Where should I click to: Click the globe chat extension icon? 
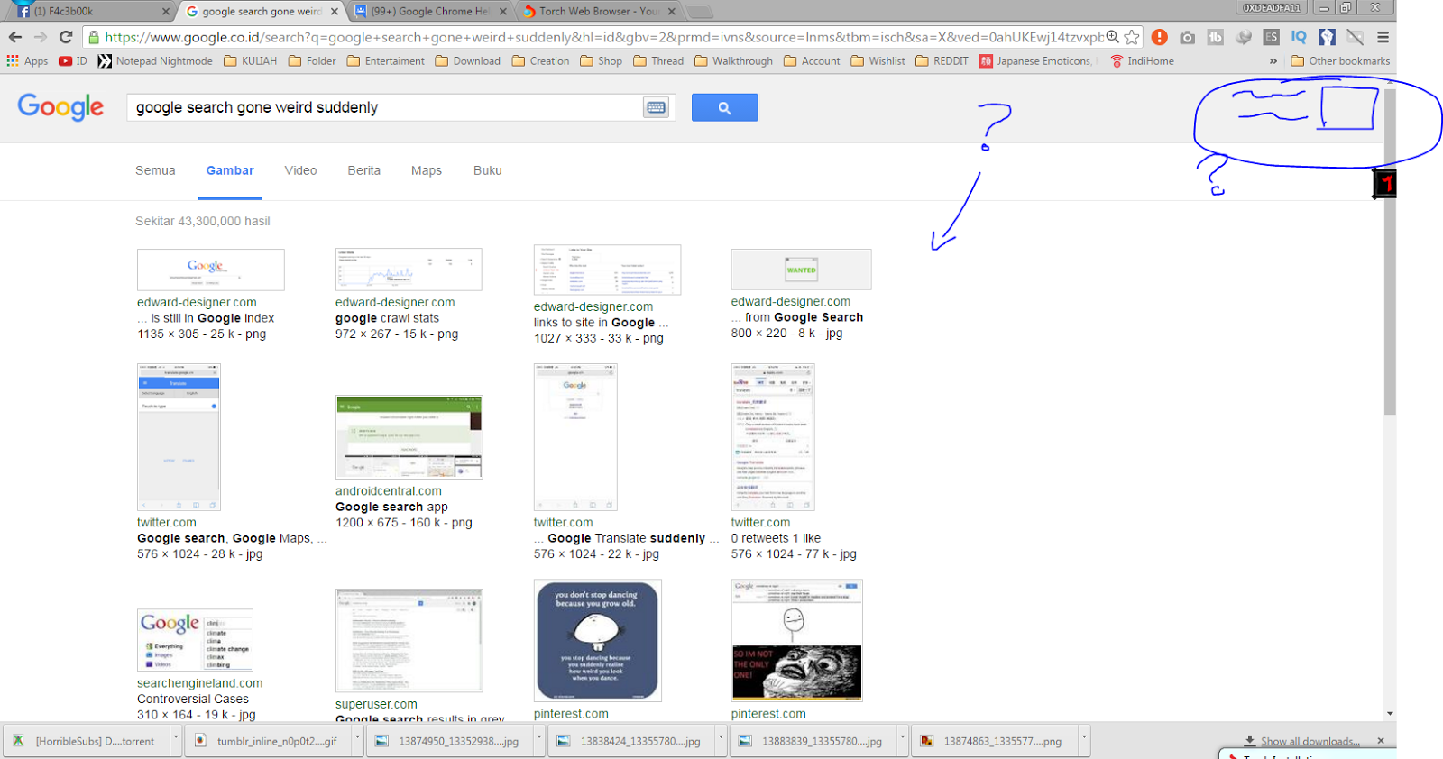(x=1244, y=37)
